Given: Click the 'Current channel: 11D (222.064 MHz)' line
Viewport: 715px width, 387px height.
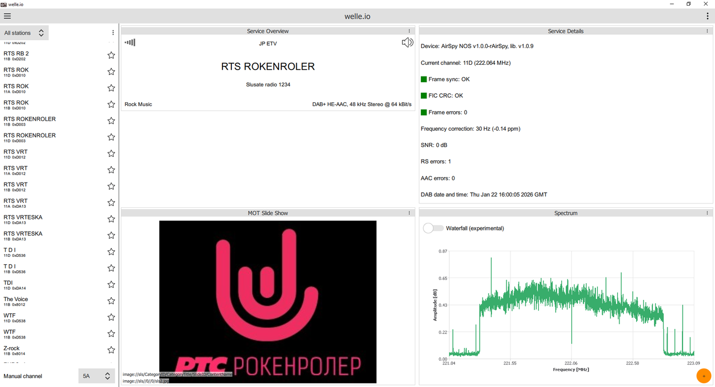Looking at the screenshot, I should (466, 63).
